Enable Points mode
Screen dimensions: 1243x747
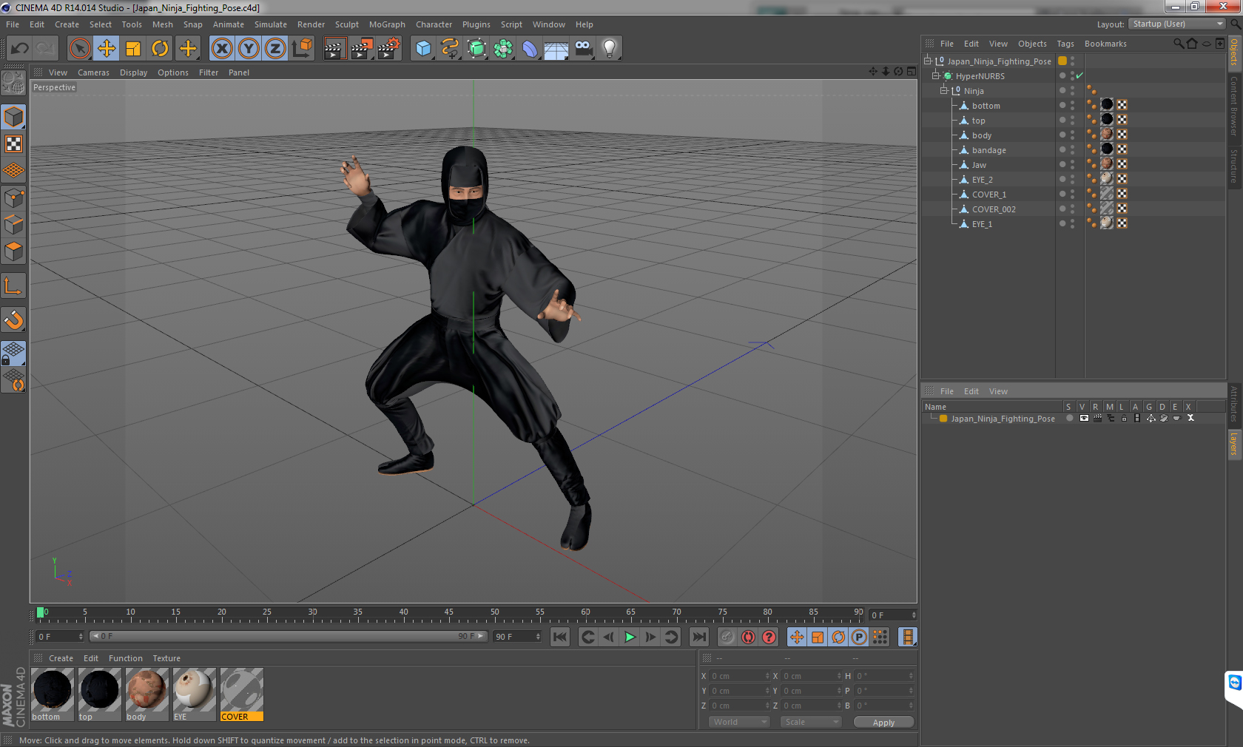click(13, 197)
